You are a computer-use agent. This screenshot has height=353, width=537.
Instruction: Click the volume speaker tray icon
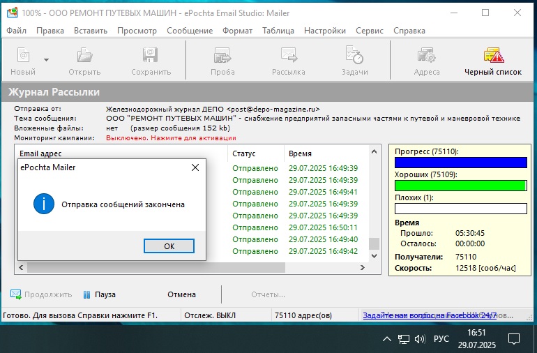(420, 339)
